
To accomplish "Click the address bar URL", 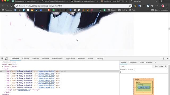I will click(x=44, y=6).
